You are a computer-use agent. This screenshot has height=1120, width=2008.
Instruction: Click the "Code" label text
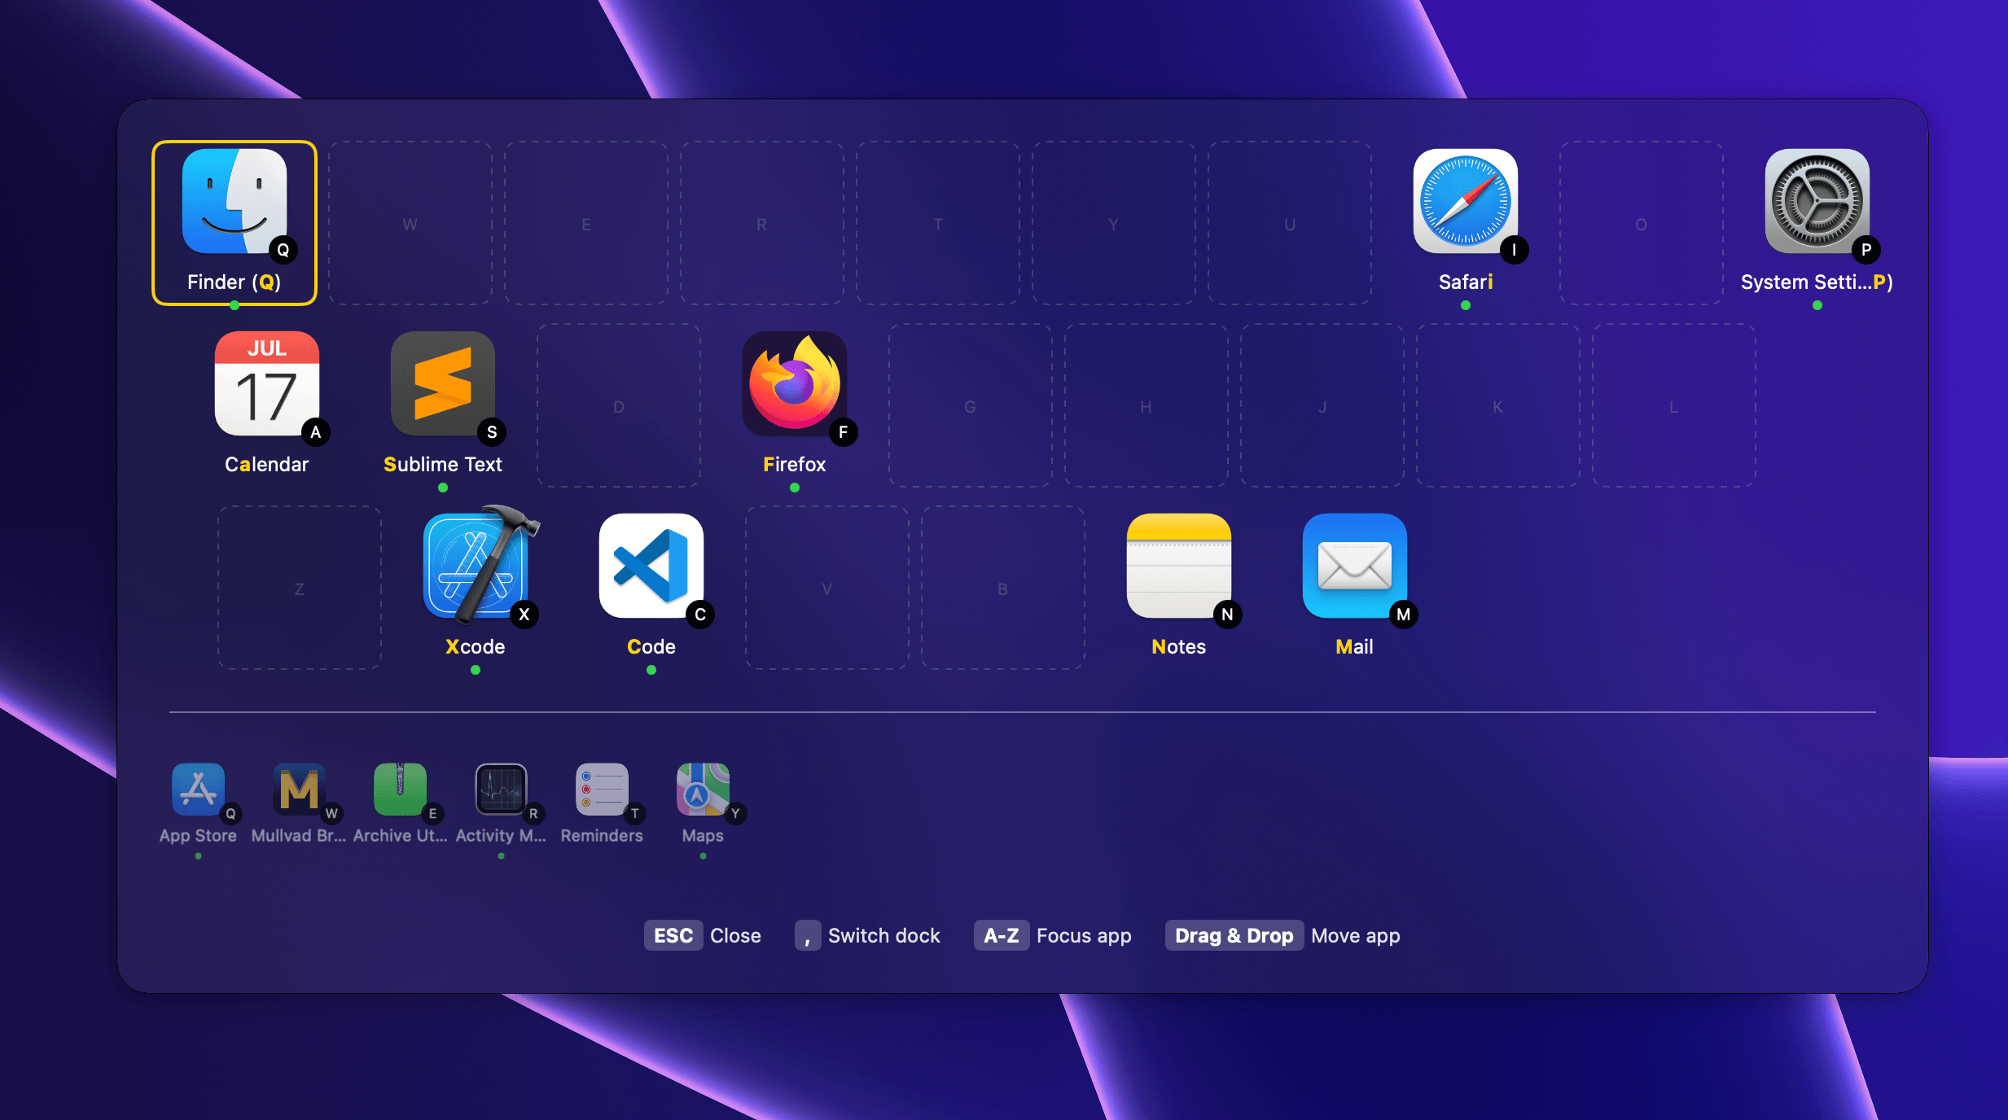[651, 646]
